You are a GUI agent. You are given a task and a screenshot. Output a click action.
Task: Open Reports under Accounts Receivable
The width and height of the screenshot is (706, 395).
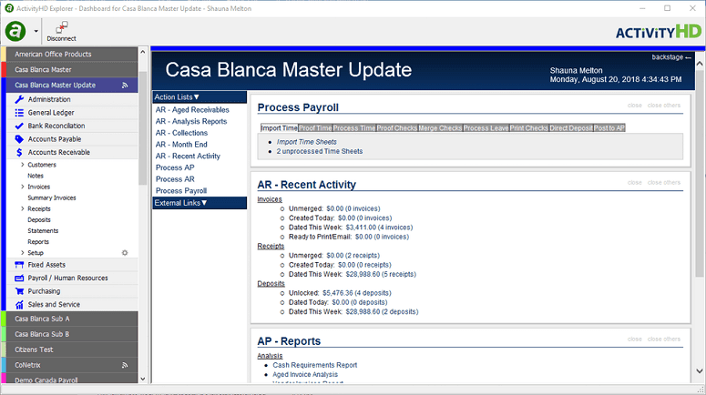(38, 242)
